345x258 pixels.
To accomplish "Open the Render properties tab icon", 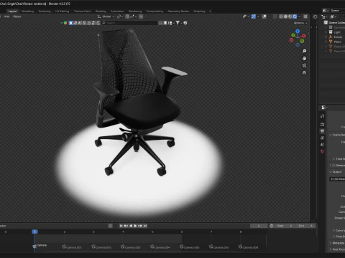I will click(322, 125).
